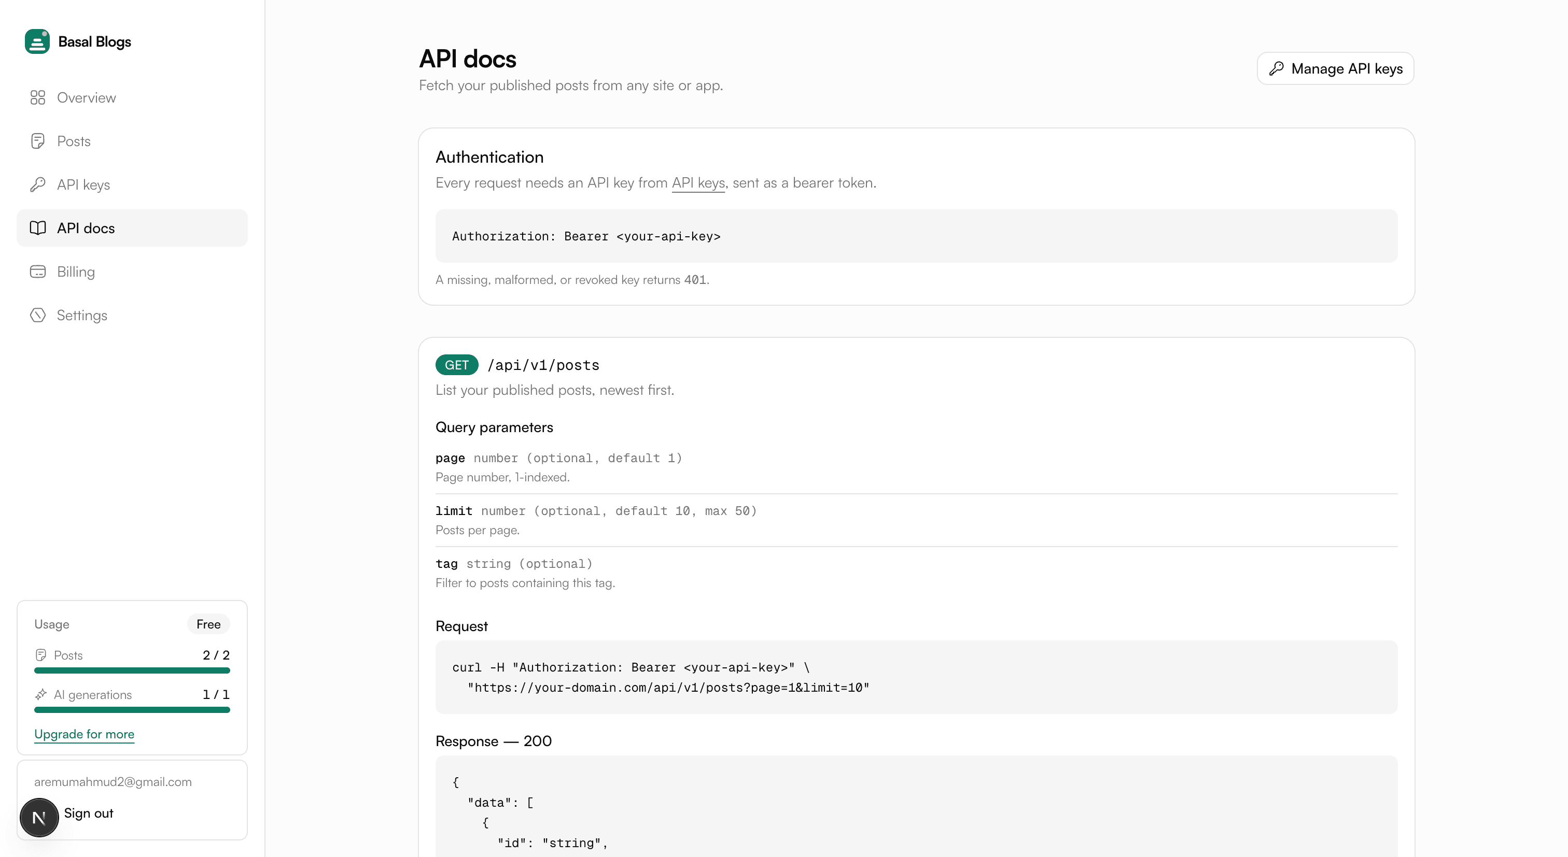This screenshot has height=857, width=1568.
Task: Click Sign out
Action: [88, 813]
